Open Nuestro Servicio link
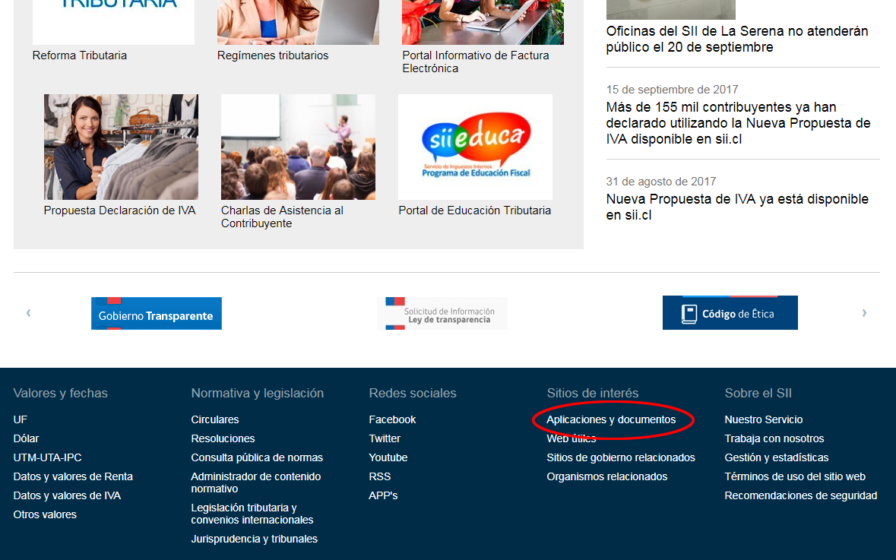 coord(764,419)
